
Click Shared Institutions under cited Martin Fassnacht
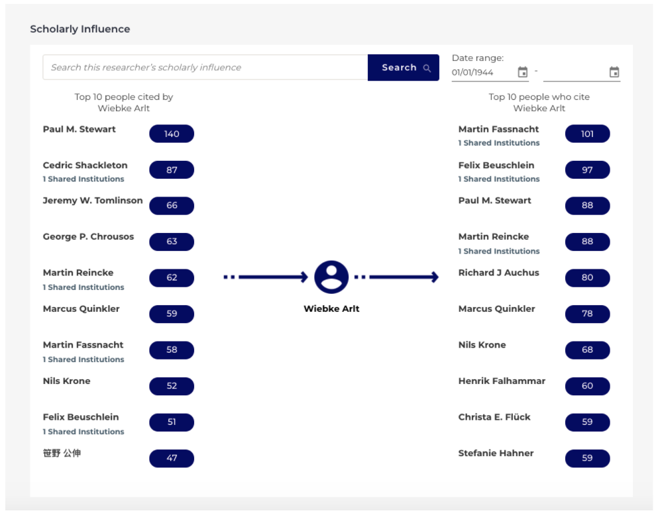[83, 360]
